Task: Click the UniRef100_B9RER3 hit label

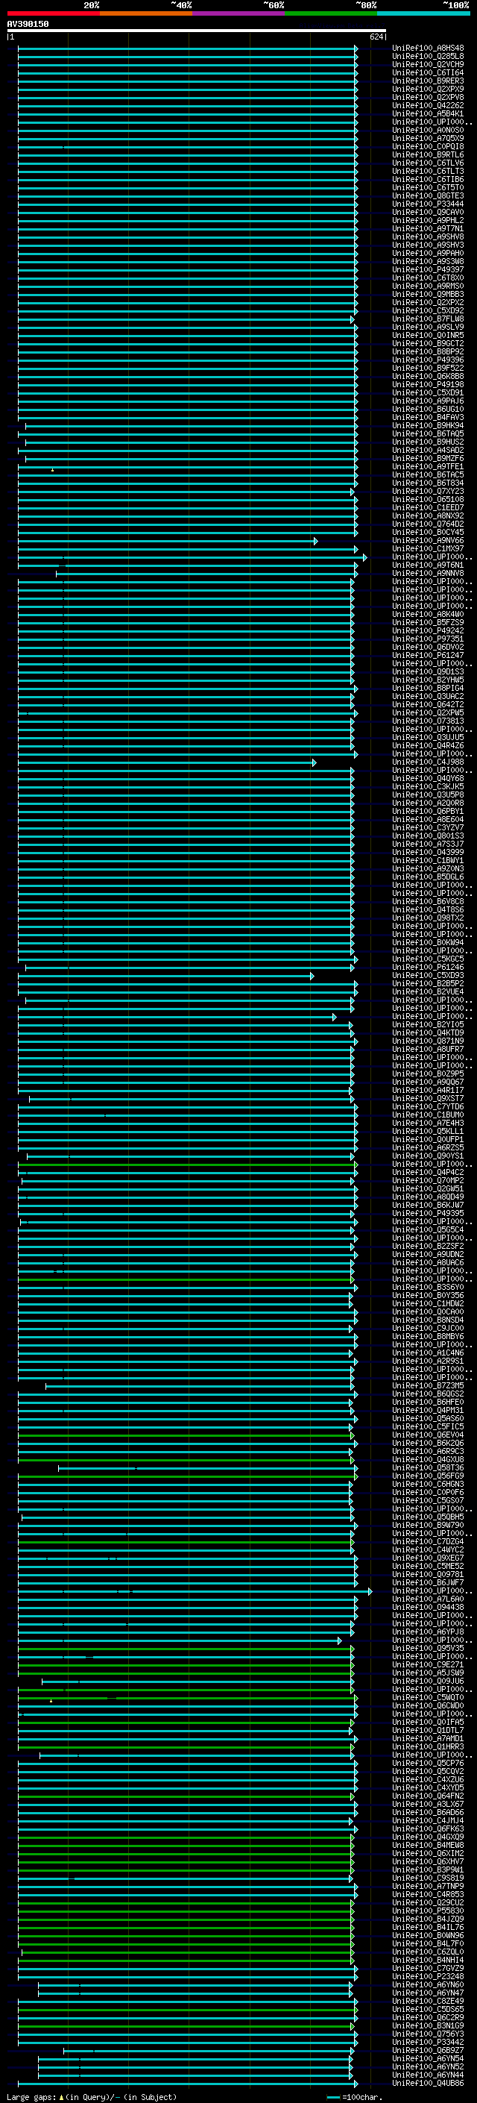Action: pos(428,81)
